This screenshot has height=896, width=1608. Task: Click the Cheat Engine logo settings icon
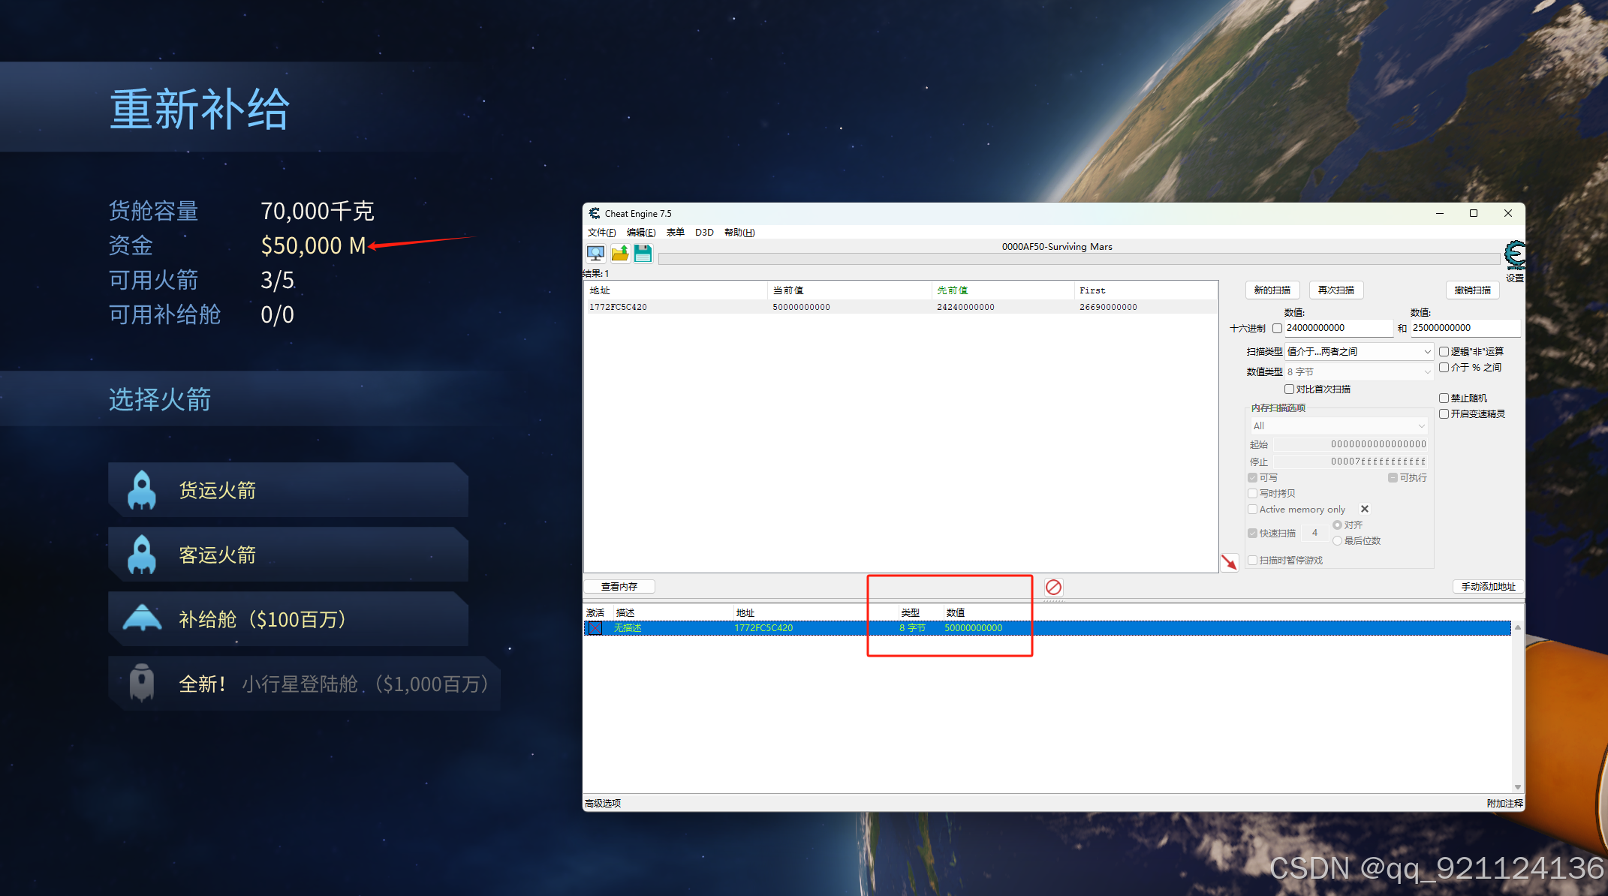click(1515, 255)
